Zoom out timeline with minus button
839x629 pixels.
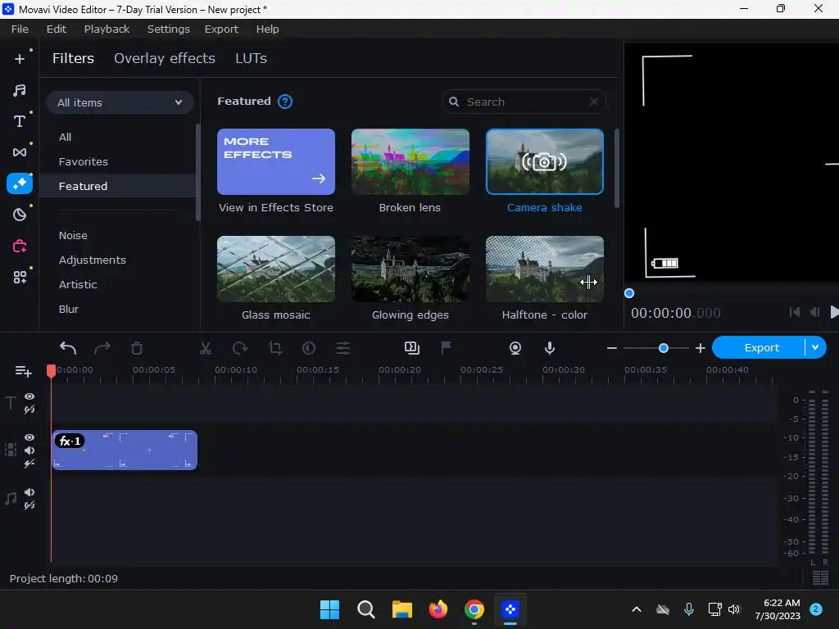pos(612,348)
